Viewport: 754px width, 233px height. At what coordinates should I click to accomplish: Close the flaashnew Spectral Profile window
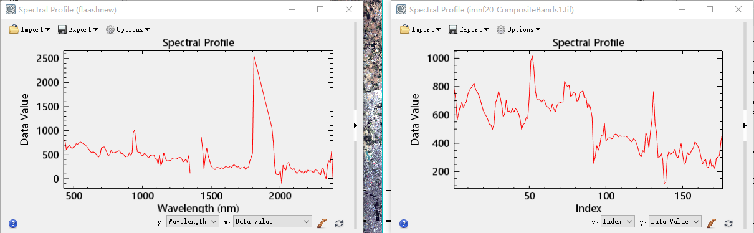(x=348, y=10)
